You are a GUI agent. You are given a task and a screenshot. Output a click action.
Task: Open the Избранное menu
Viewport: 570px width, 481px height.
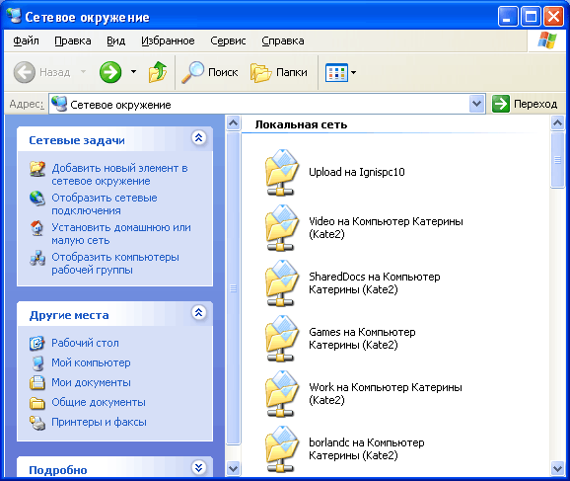168,40
